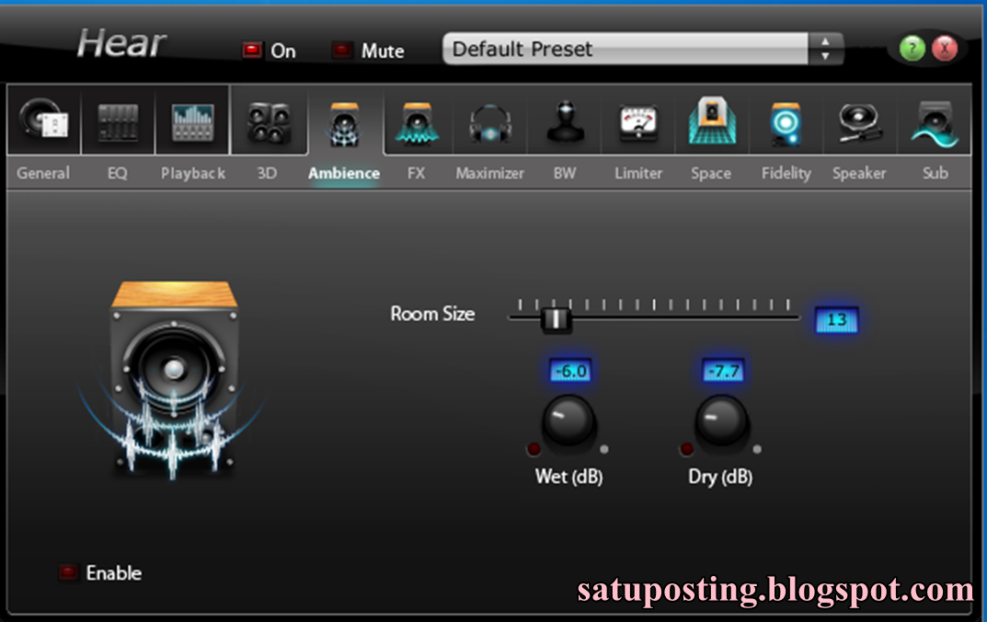Click the Room Size label

point(432,314)
